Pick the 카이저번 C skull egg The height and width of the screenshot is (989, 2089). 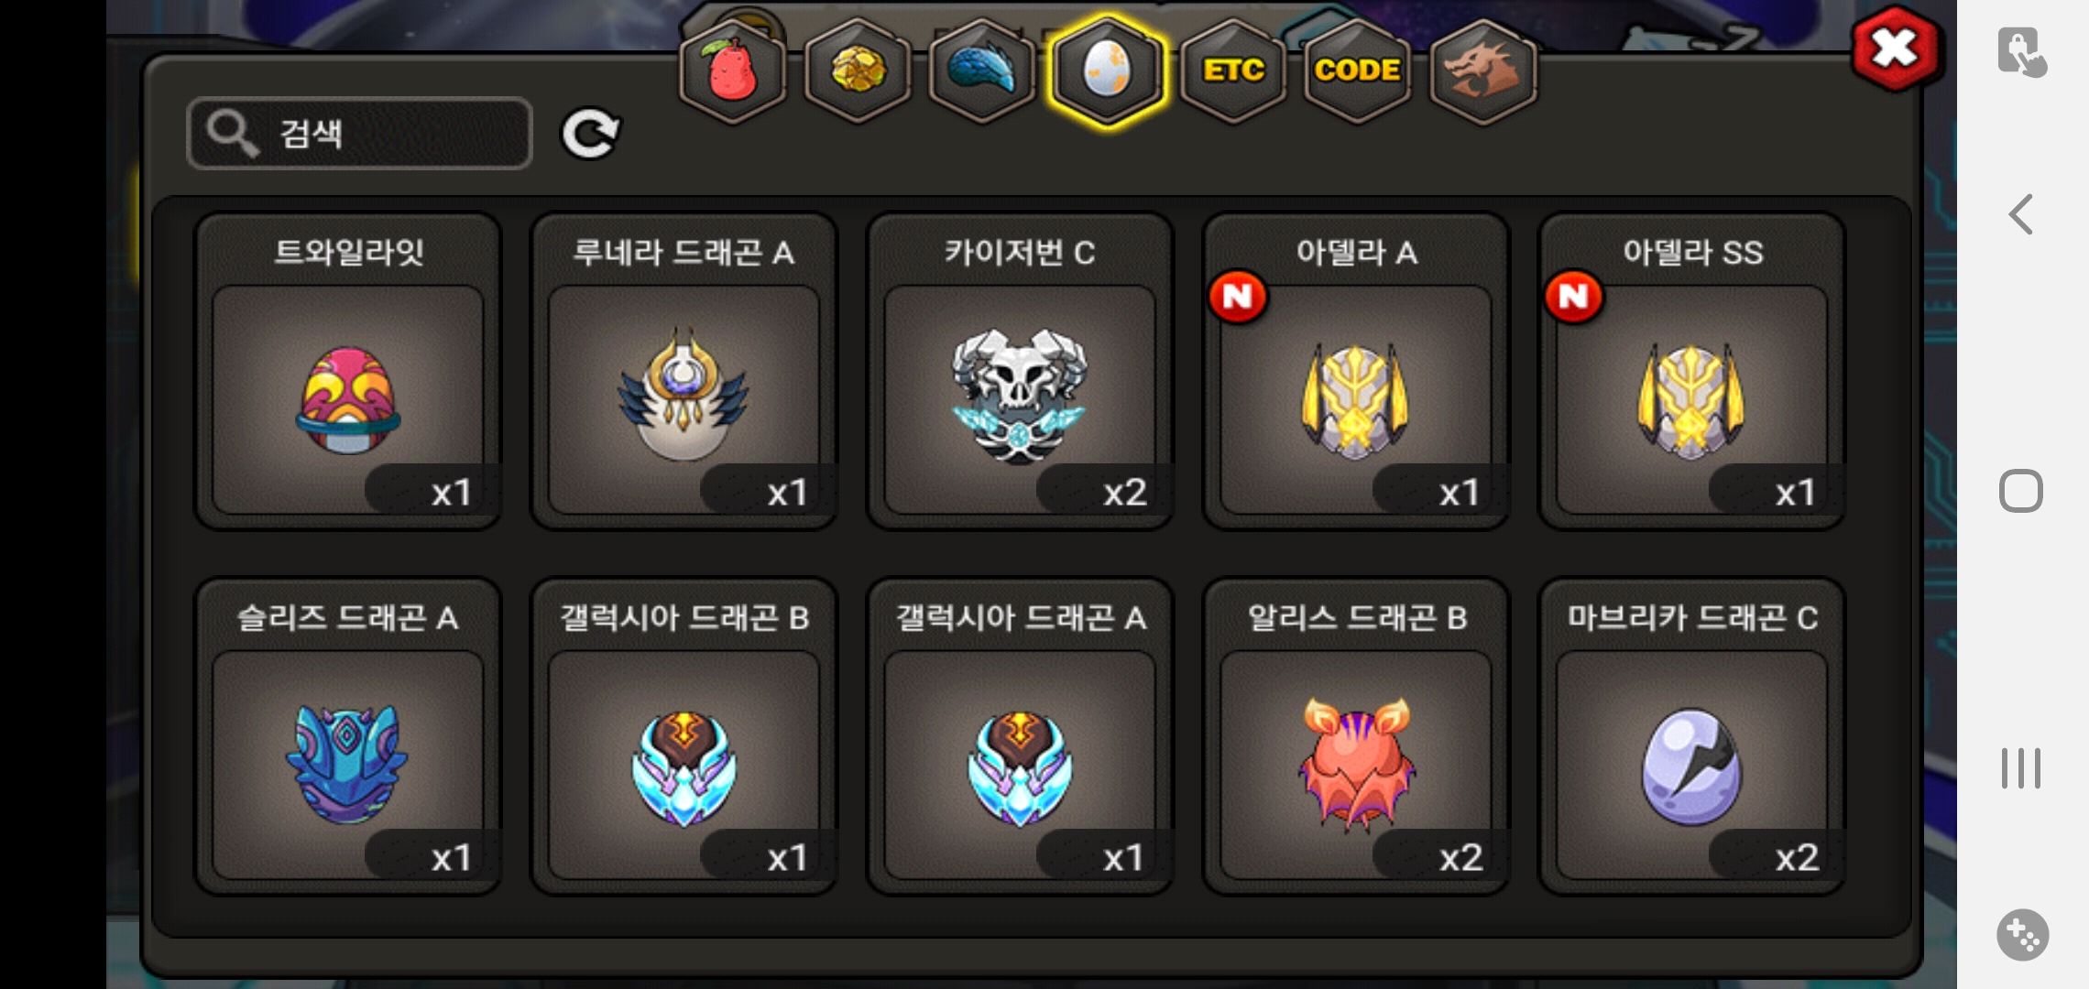(x=1020, y=371)
